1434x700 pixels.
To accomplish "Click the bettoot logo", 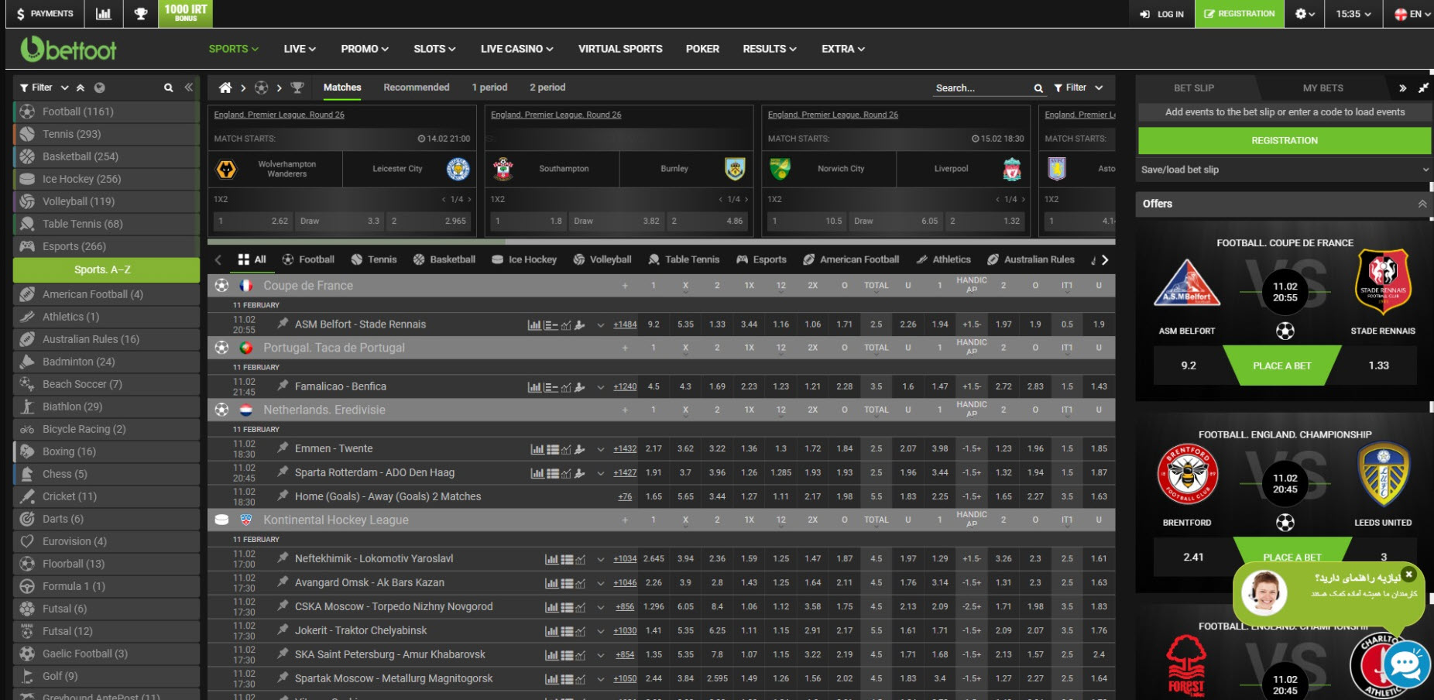I will [x=69, y=50].
